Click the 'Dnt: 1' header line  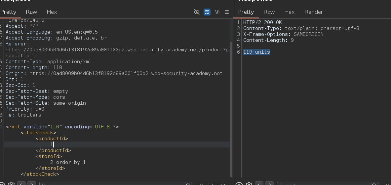15,79
